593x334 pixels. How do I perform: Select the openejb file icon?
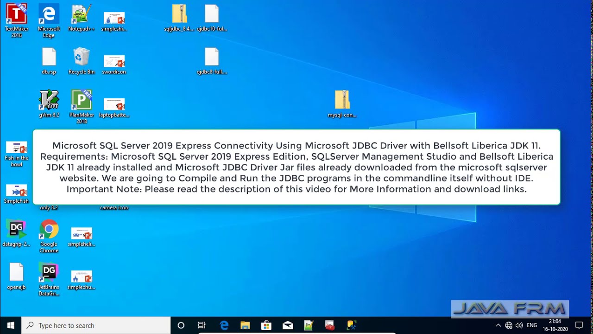click(16, 276)
